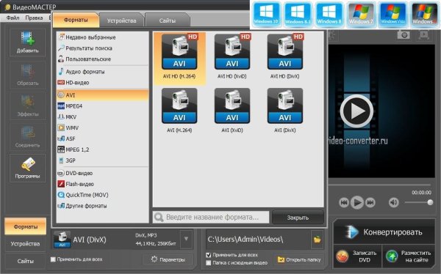Expand the output format dropdown arrow
The image size is (441, 274).
pyautogui.click(x=186, y=239)
